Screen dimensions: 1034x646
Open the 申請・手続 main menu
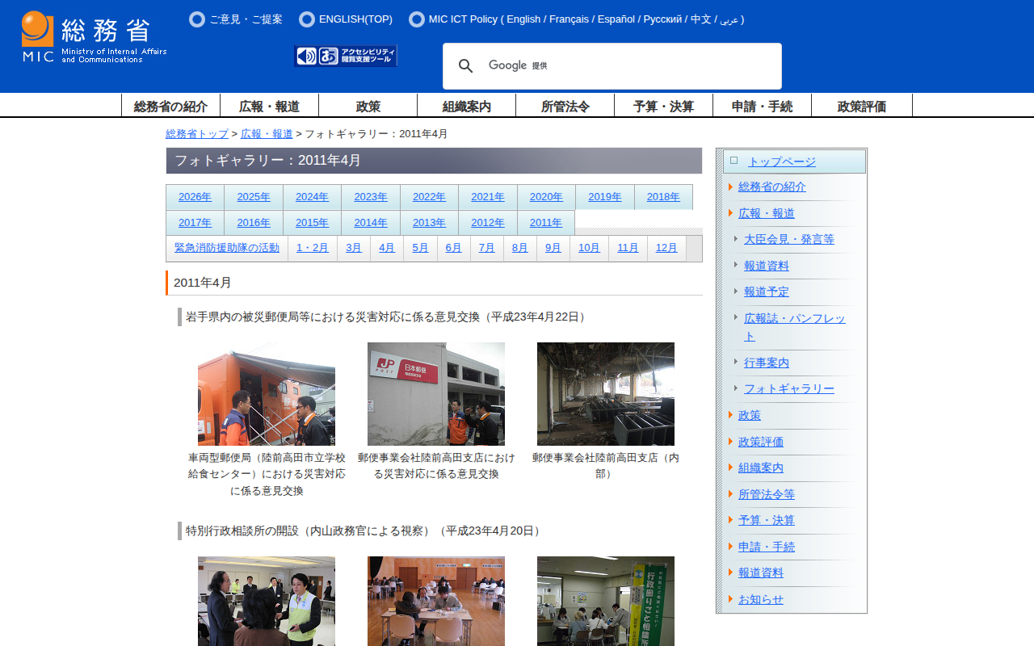tap(762, 106)
